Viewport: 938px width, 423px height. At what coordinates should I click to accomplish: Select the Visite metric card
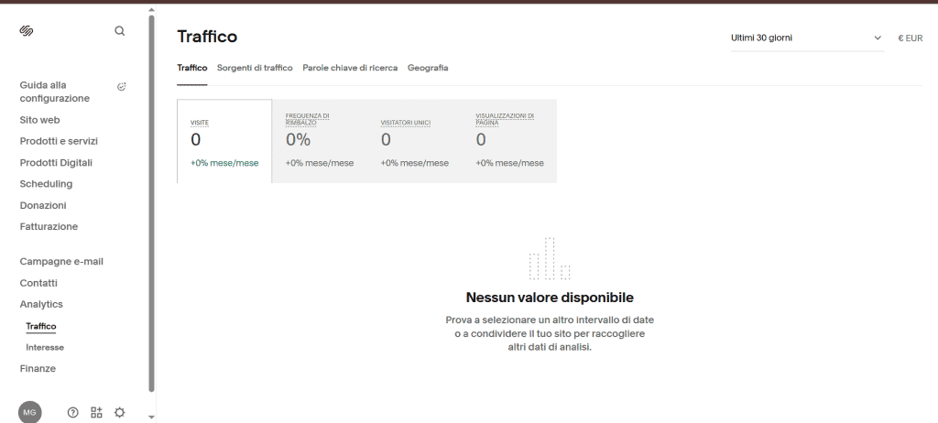pos(224,141)
